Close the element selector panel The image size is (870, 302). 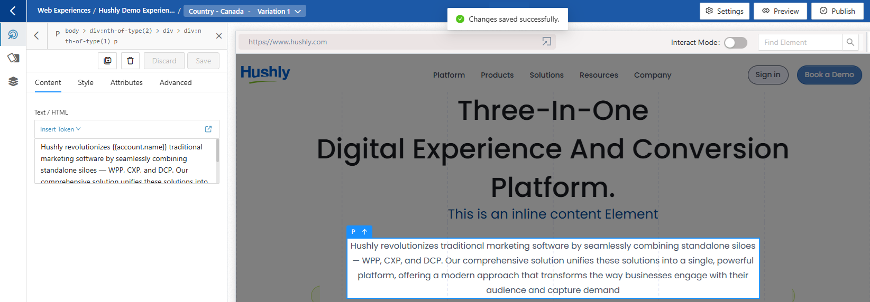[x=219, y=36]
